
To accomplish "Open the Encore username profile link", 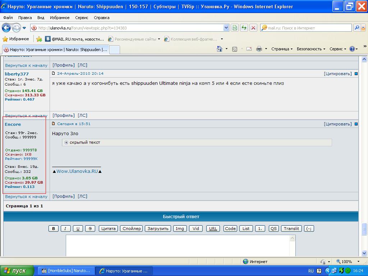I will point(13,124).
